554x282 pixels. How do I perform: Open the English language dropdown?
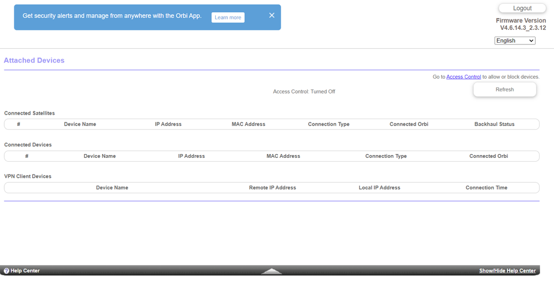point(515,40)
